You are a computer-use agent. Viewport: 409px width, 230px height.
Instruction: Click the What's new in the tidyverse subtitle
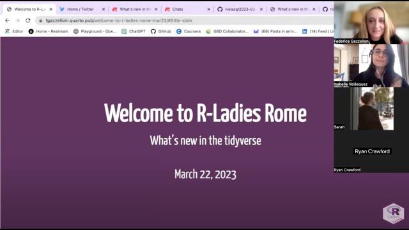[x=205, y=141]
